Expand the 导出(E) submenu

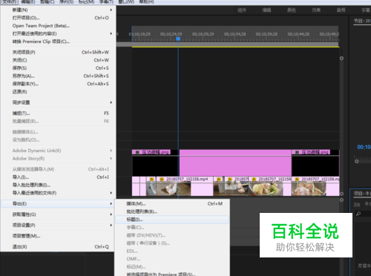point(111,203)
